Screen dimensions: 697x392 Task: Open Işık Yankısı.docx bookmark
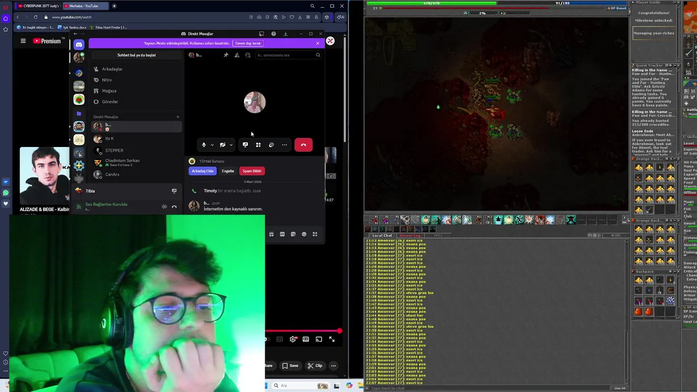pos(72,27)
